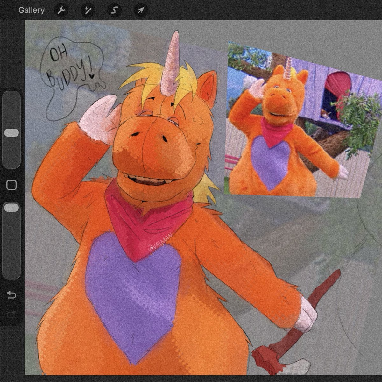The width and height of the screenshot is (382, 382).
Task: Select the reference photo of the unicorn costume
Action: click(302, 119)
